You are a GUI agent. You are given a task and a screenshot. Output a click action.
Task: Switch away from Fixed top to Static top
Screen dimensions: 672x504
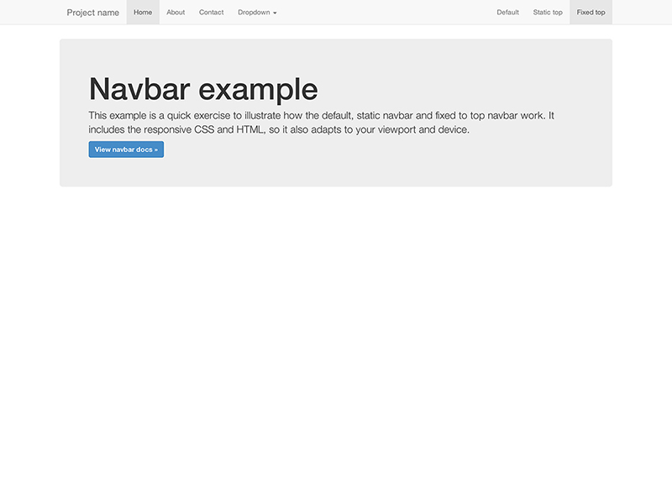click(x=547, y=12)
